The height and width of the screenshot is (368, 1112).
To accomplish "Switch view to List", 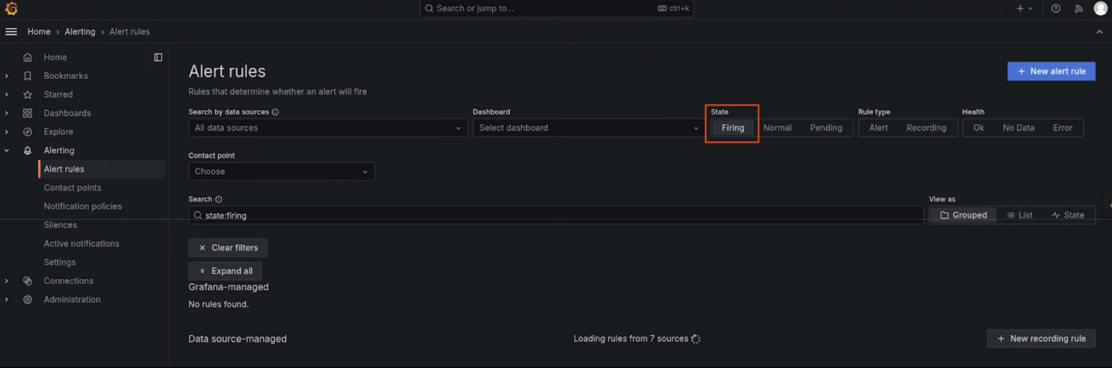I will coord(1019,215).
